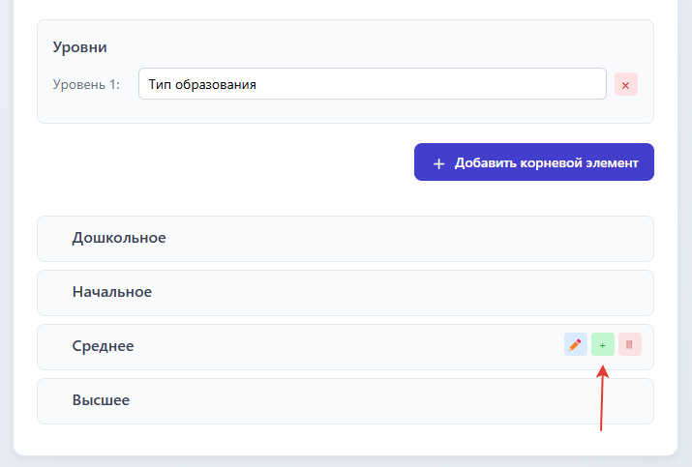
Task: Click the Добавить корневой элемент button label
Action: pos(547,162)
